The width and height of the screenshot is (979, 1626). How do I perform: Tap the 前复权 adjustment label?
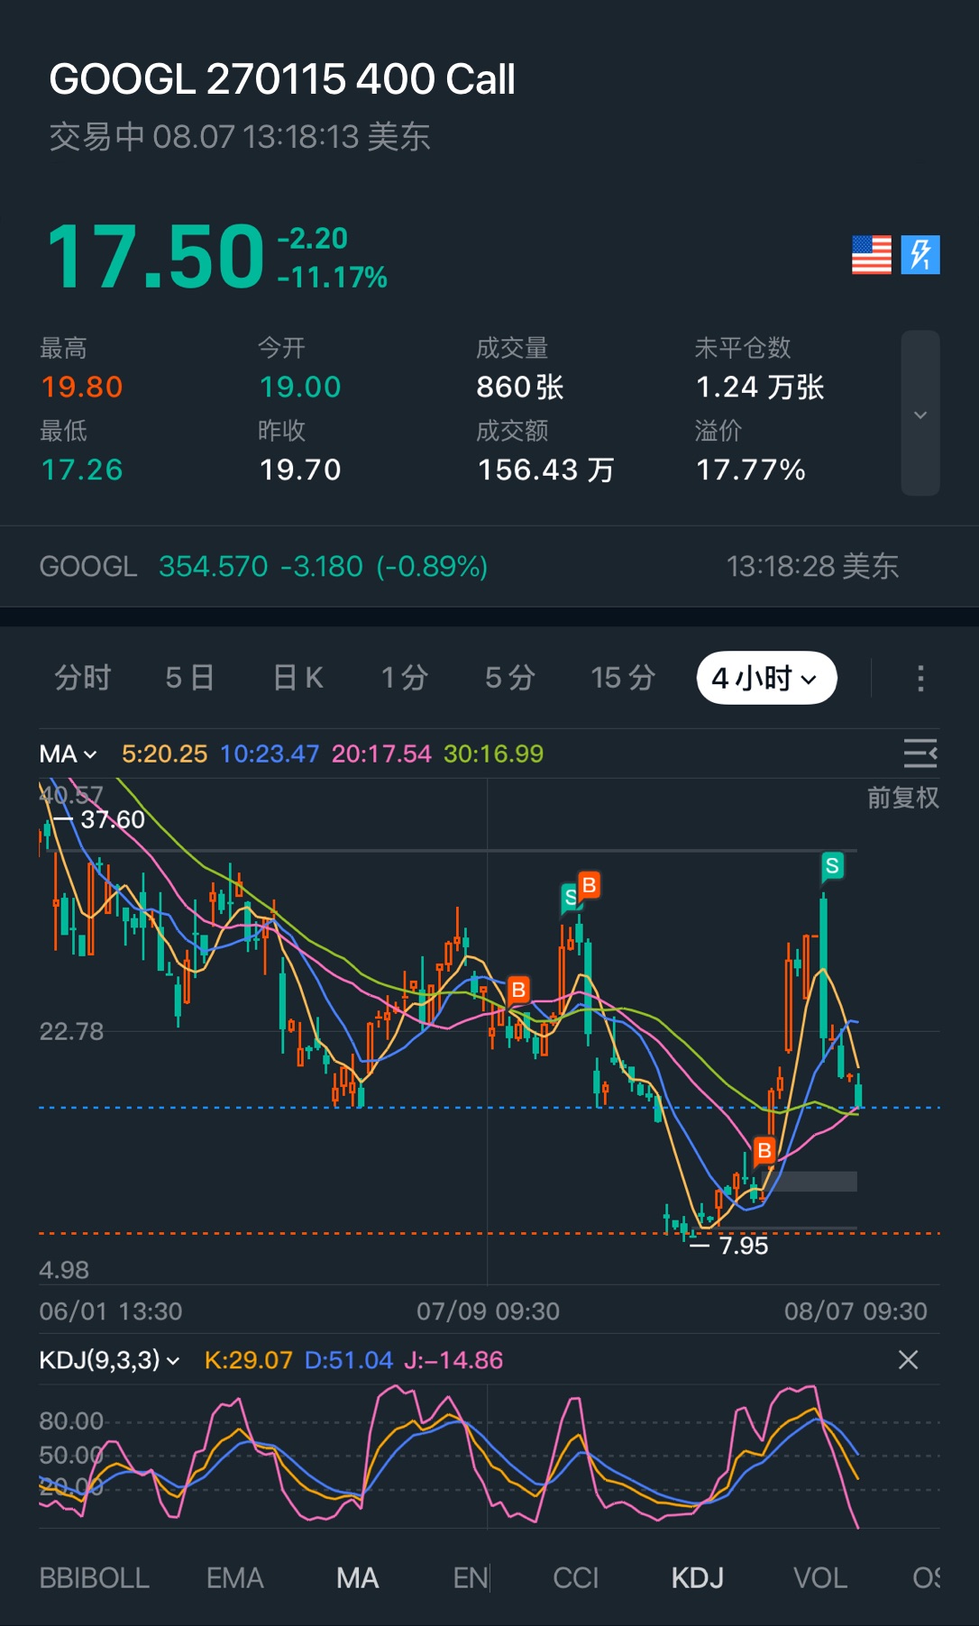pyautogui.click(x=902, y=798)
